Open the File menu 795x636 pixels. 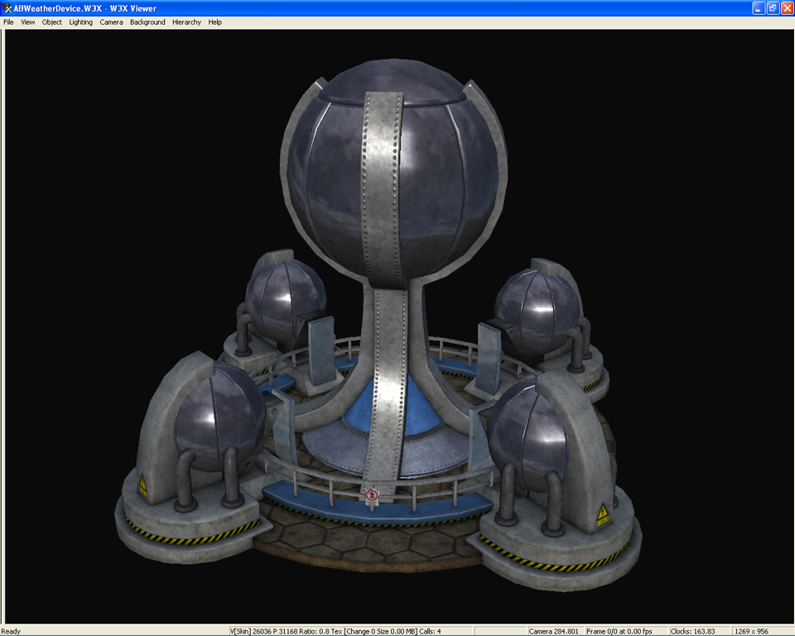(x=8, y=22)
